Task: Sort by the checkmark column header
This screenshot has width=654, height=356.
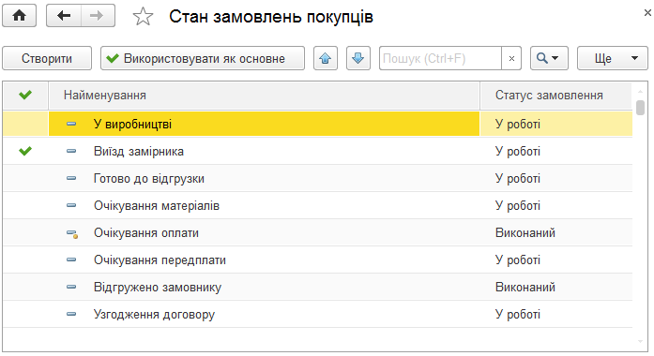Action: (x=25, y=96)
